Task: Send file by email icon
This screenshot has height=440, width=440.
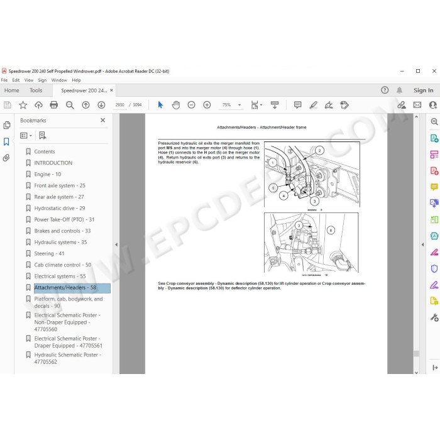Action: point(417,105)
